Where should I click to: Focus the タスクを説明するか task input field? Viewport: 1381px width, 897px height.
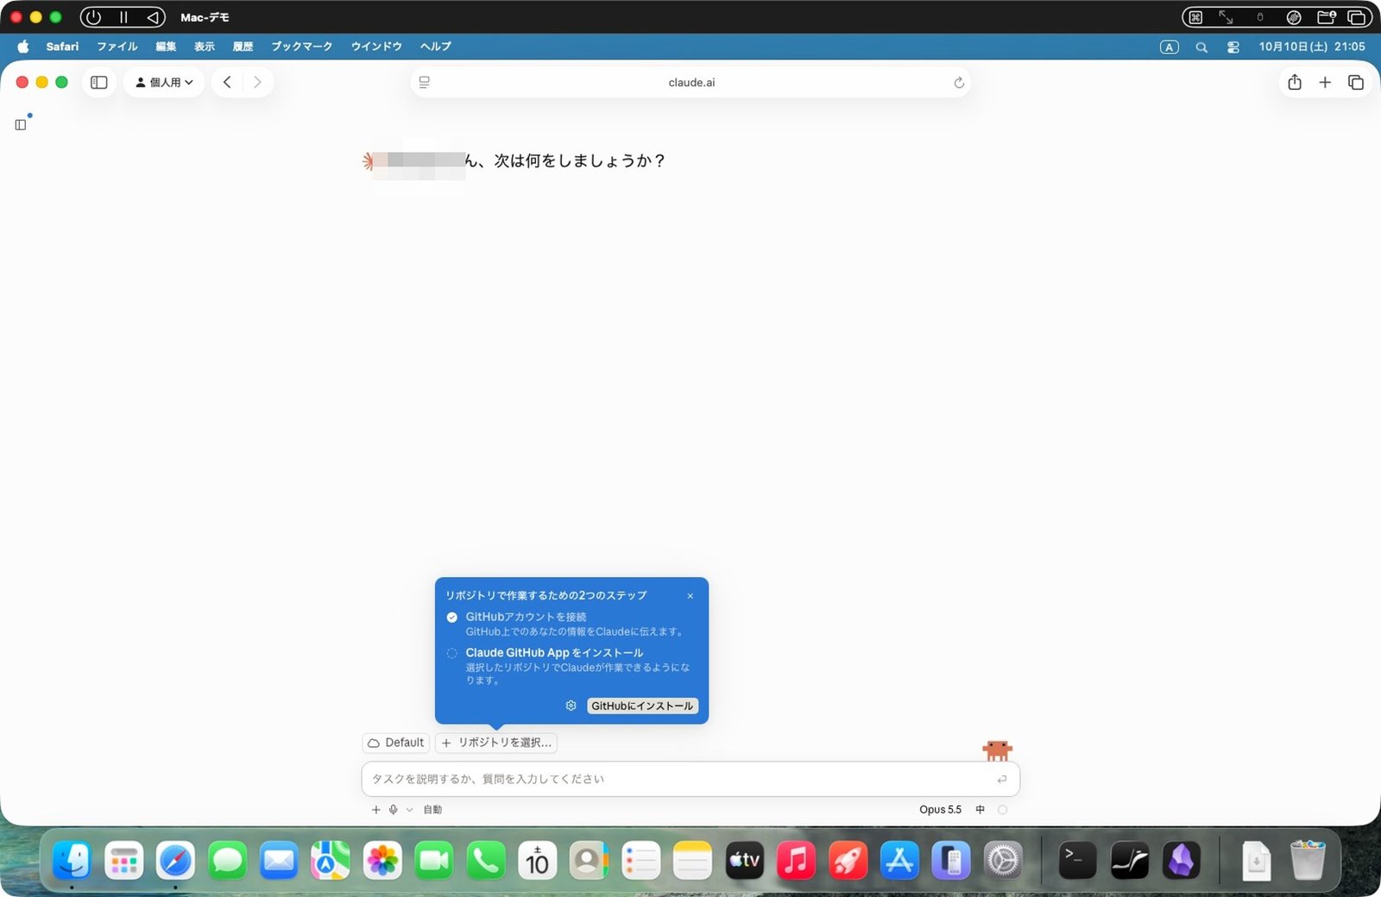tap(690, 779)
